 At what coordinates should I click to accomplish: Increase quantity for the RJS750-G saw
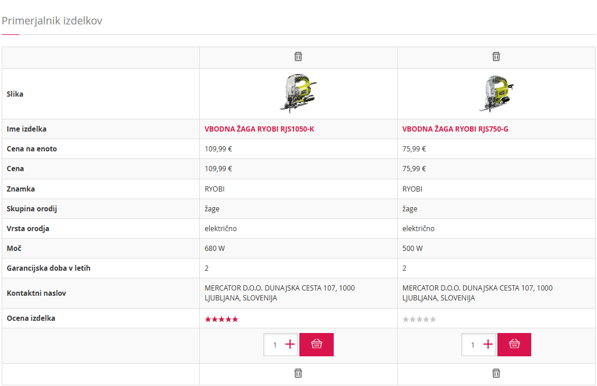coord(488,345)
